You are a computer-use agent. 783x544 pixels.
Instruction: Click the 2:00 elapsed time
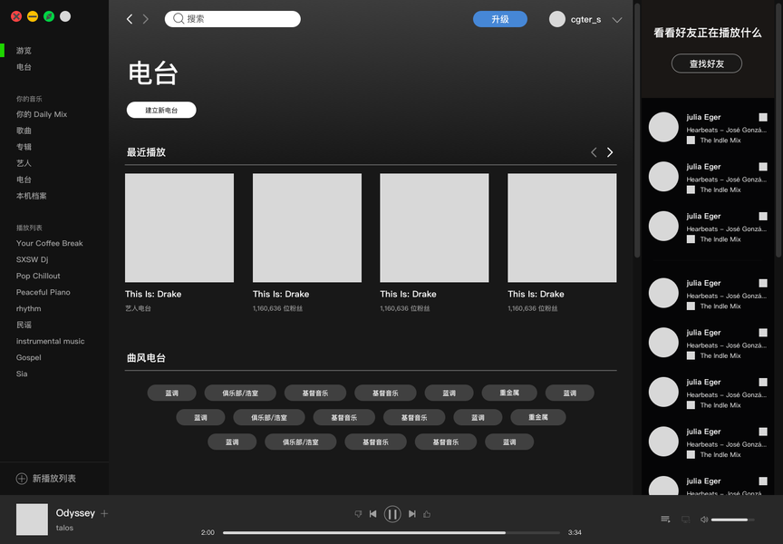pos(208,532)
